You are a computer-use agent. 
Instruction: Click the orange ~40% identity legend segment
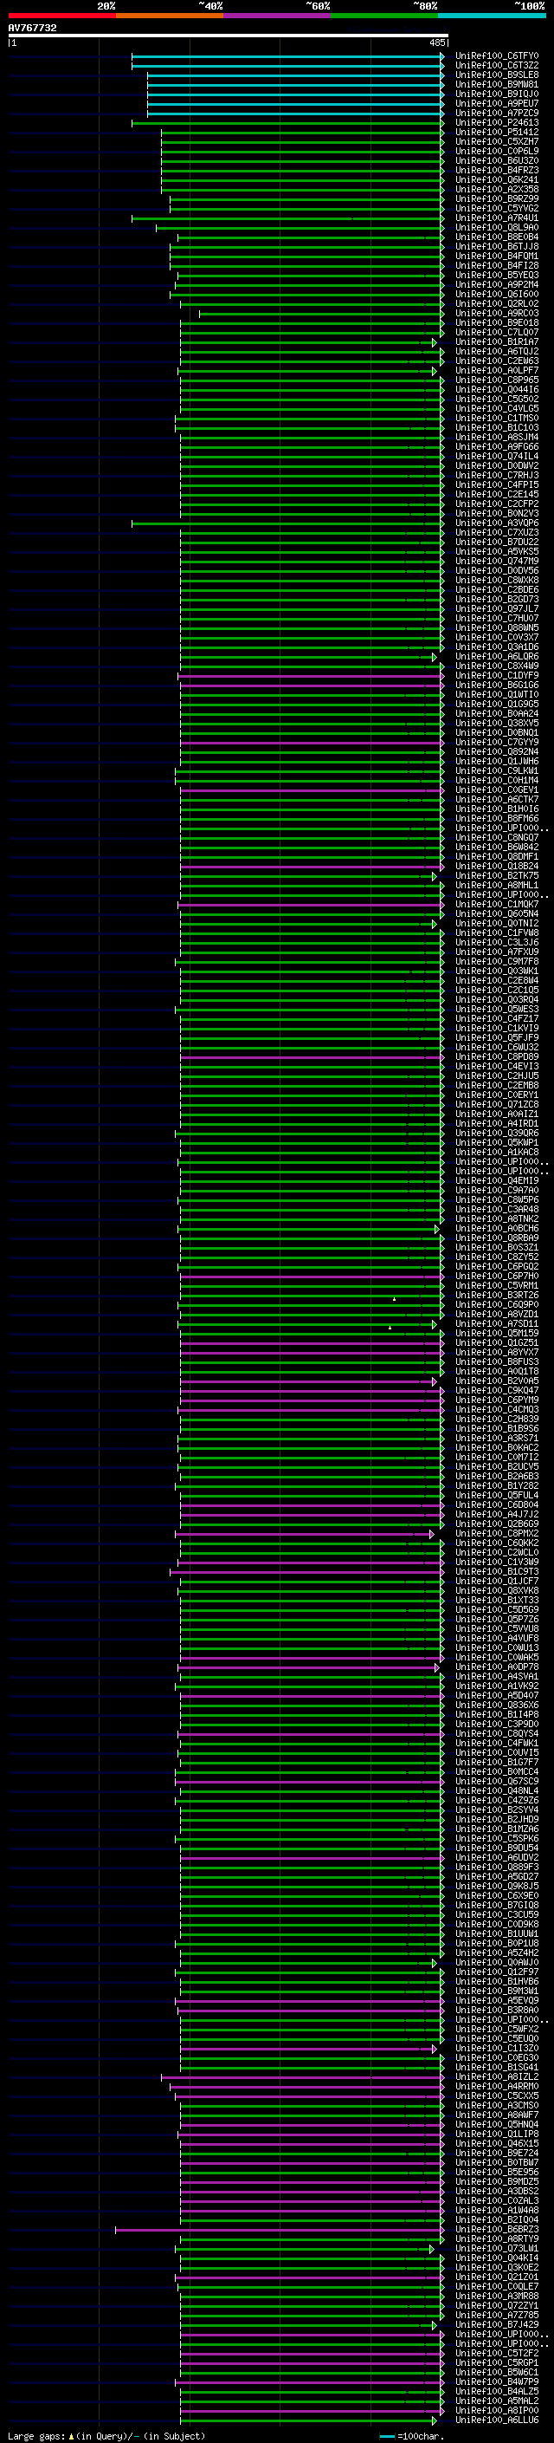click(x=170, y=16)
